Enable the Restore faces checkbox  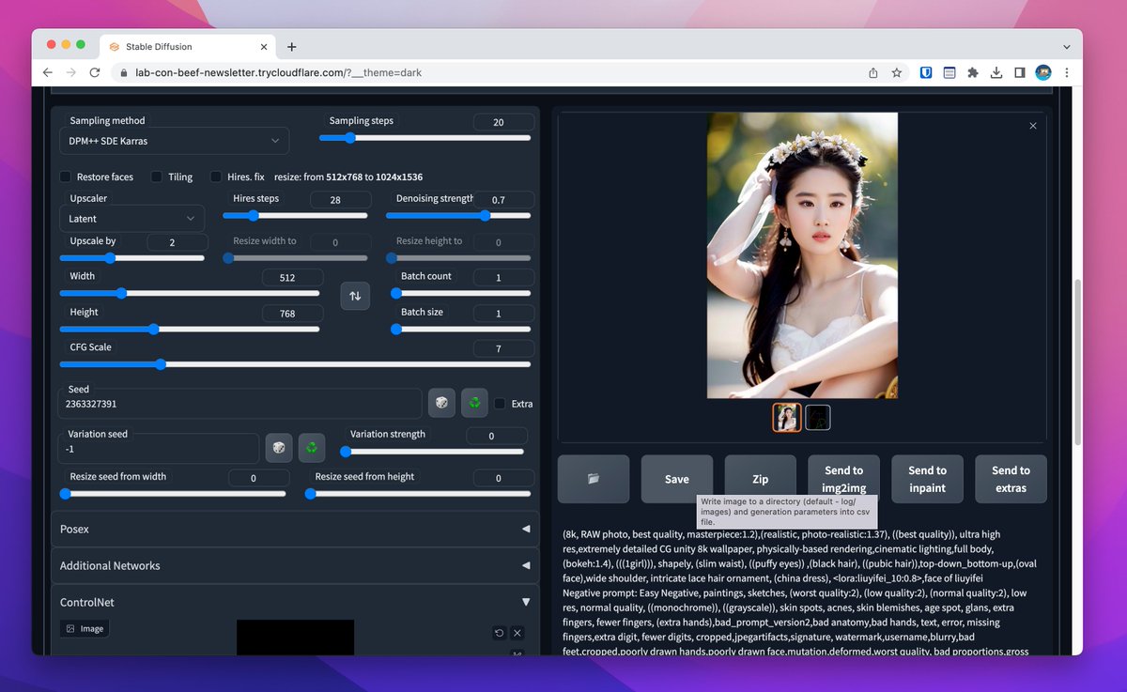(66, 177)
